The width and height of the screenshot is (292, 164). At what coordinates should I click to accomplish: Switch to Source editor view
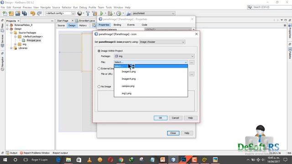click(x=61, y=26)
